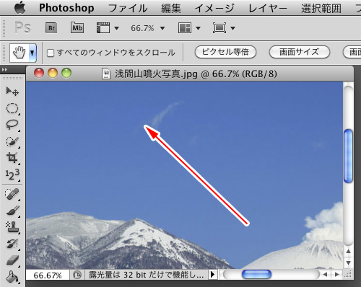Launch Adobe Bridge with Br icon
The image size is (361, 287).
[51, 28]
